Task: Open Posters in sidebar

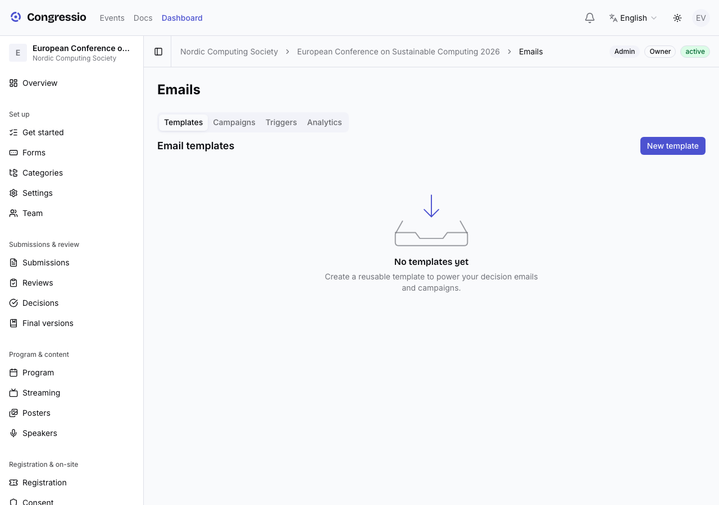Action: pyautogui.click(x=72, y=413)
